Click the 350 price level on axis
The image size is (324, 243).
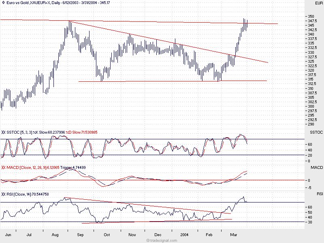tap(311, 16)
